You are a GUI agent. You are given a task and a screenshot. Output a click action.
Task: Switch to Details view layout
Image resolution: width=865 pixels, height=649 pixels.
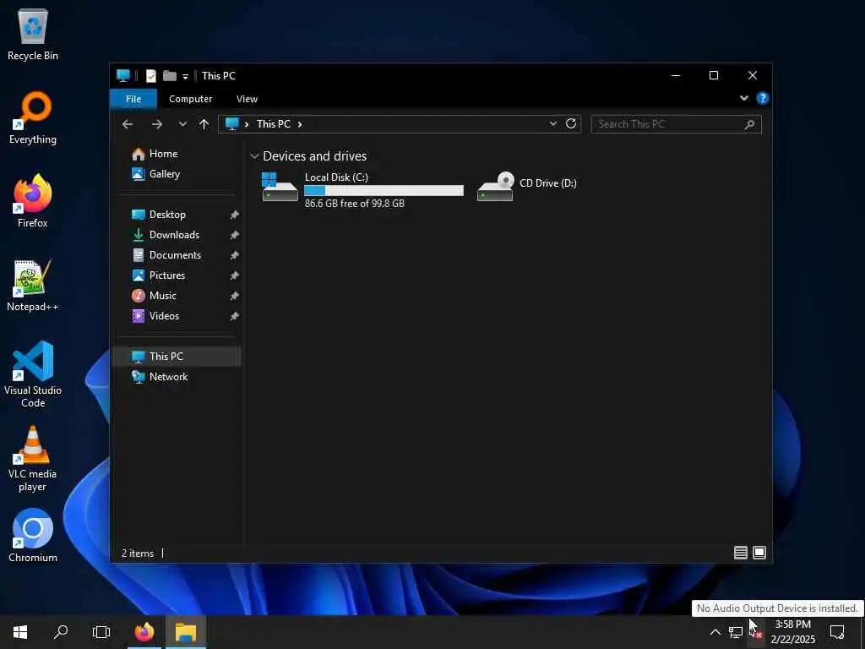coord(740,553)
